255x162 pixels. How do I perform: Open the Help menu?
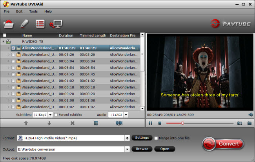tap(48, 11)
